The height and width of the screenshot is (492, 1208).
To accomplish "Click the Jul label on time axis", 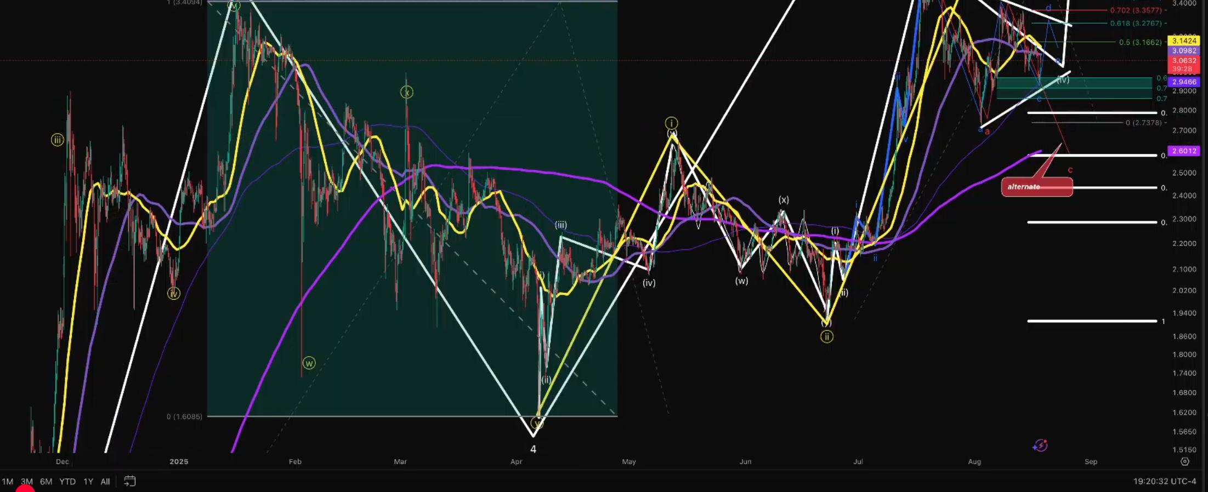I will pos(858,462).
